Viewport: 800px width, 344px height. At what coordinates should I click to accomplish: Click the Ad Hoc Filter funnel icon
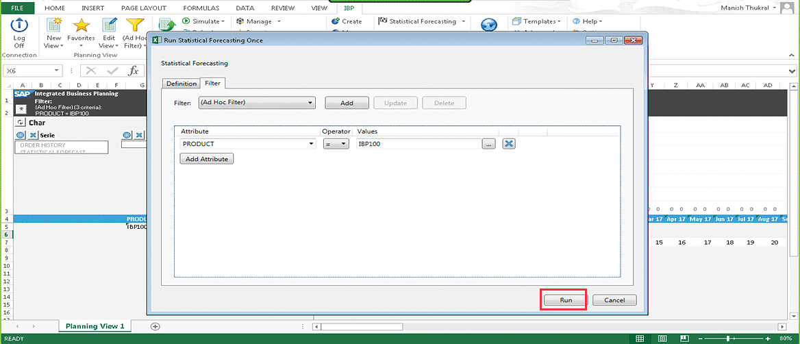click(x=135, y=25)
